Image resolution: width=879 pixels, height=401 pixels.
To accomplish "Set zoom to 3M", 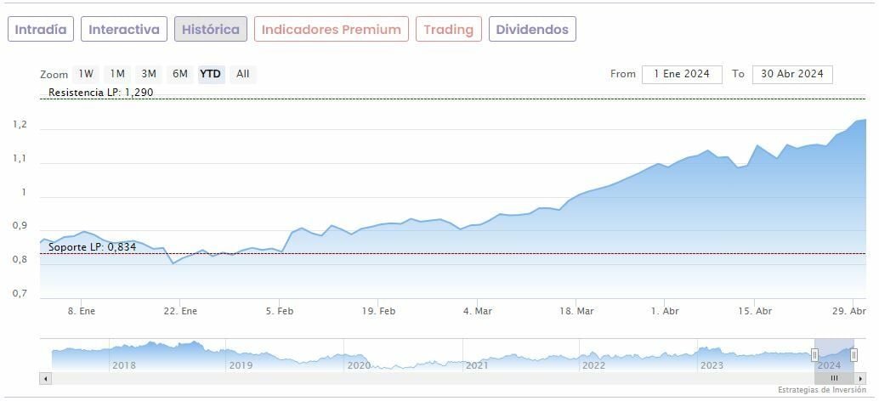I will pos(149,74).
